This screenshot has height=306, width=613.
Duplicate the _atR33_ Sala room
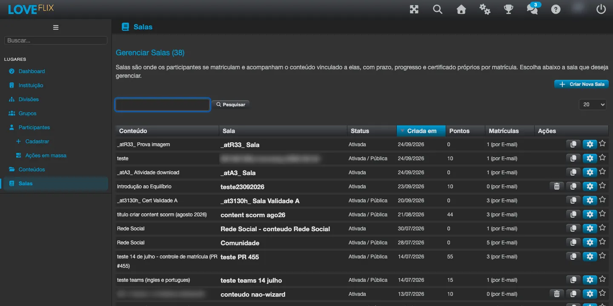coord(573,144)
